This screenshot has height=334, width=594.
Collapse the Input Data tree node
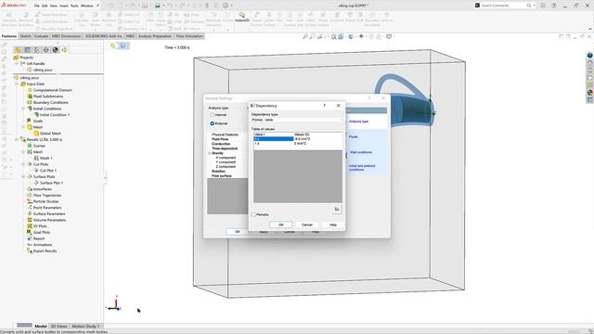coord(17,84)
